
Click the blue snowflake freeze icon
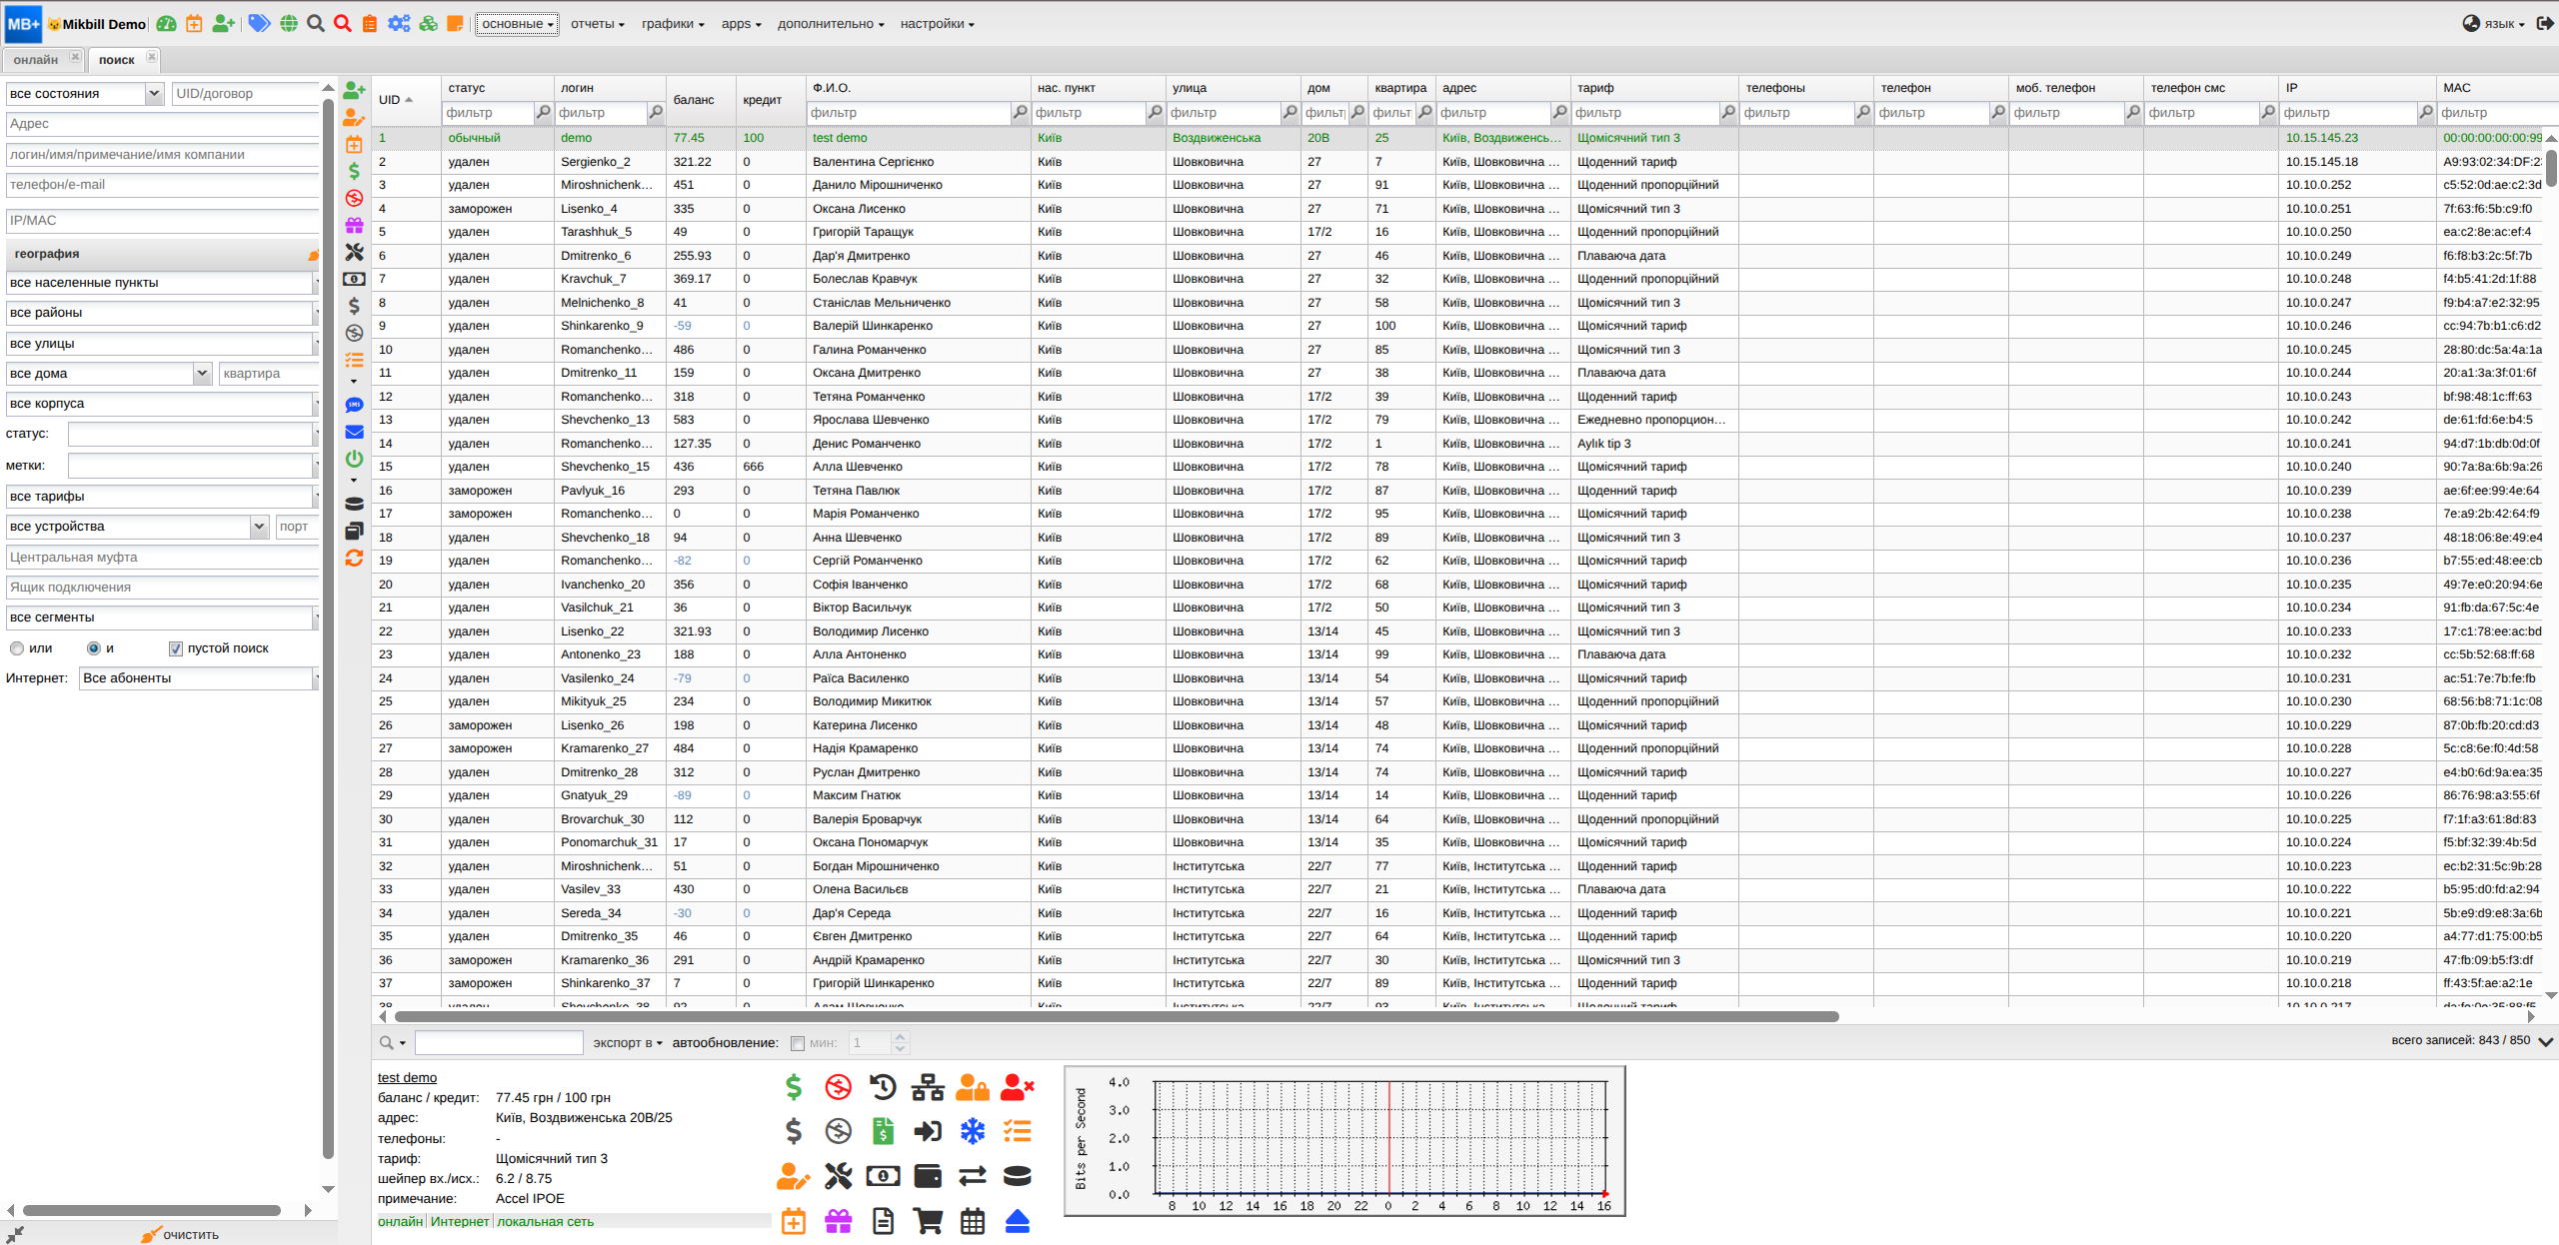tap(972, 1130)
